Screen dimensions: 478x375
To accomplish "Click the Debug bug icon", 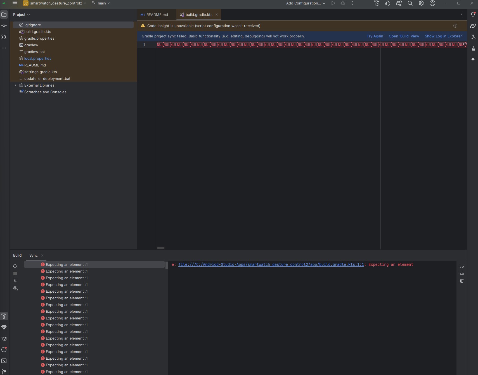I will 343,3.
